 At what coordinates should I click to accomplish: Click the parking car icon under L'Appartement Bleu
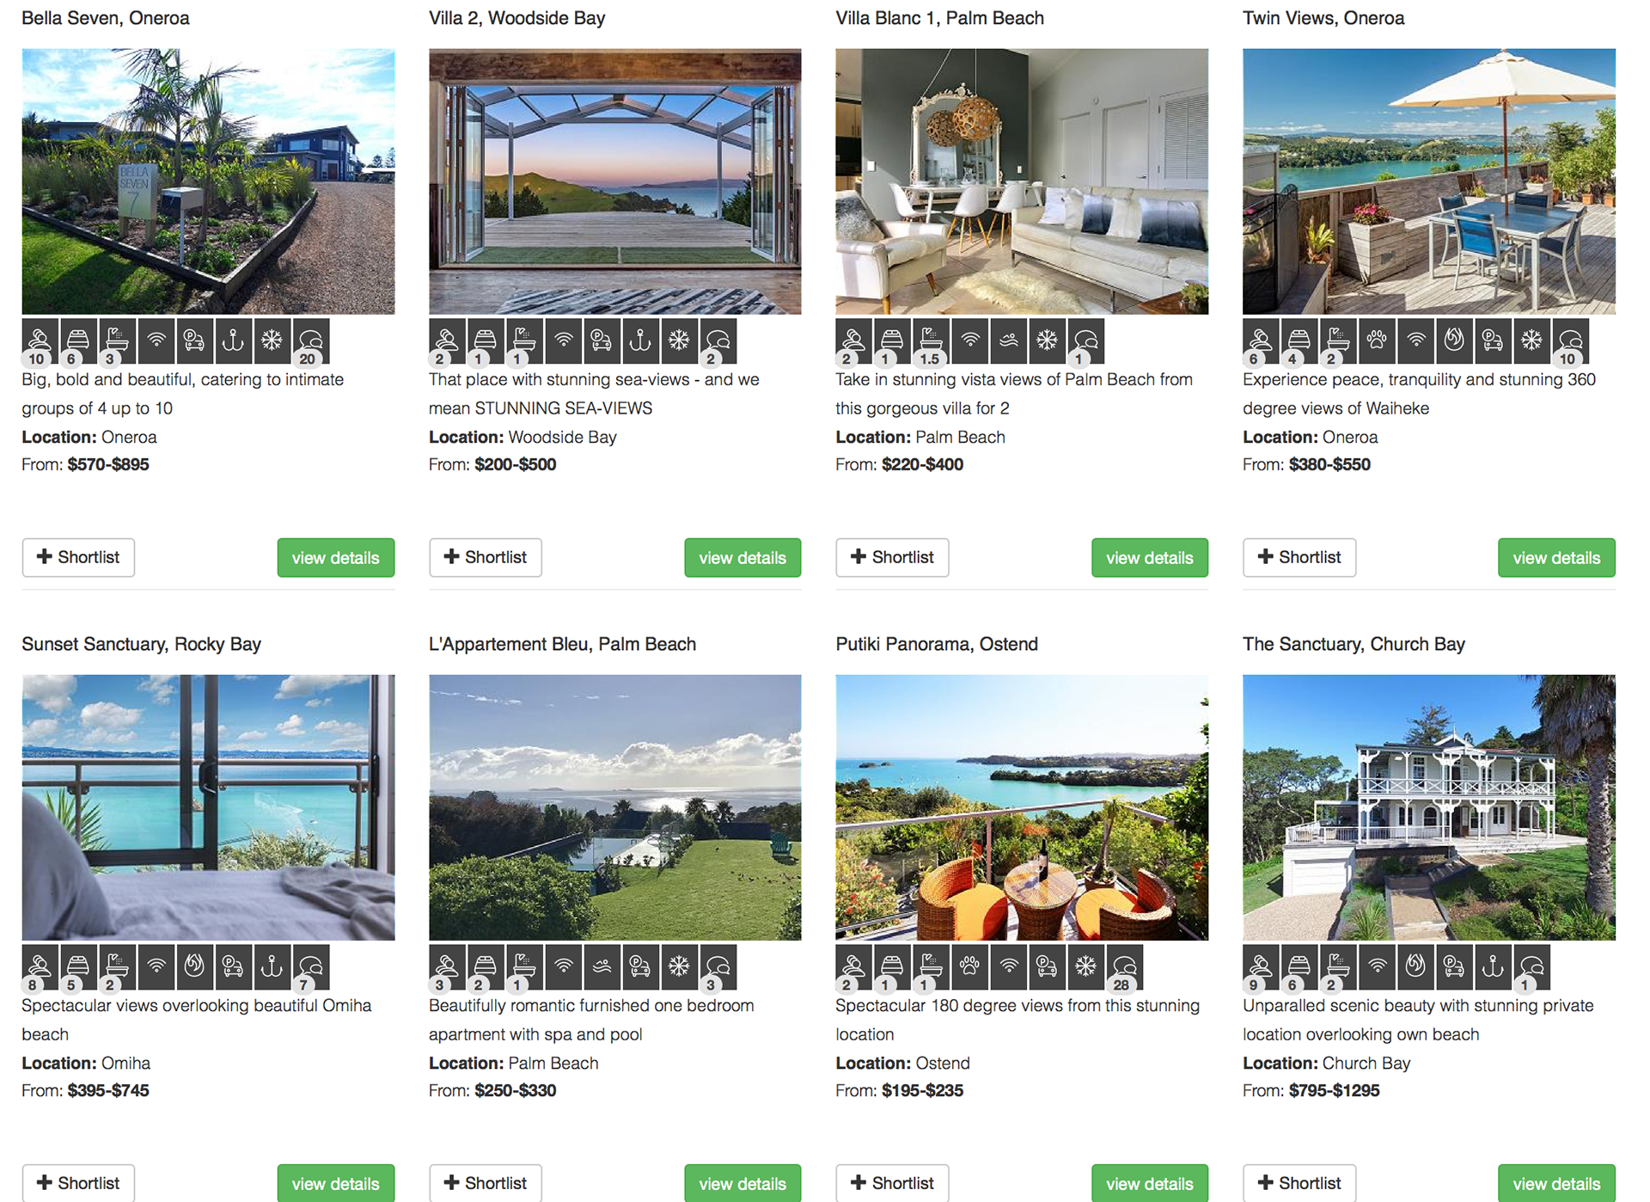tap(640, 966)
